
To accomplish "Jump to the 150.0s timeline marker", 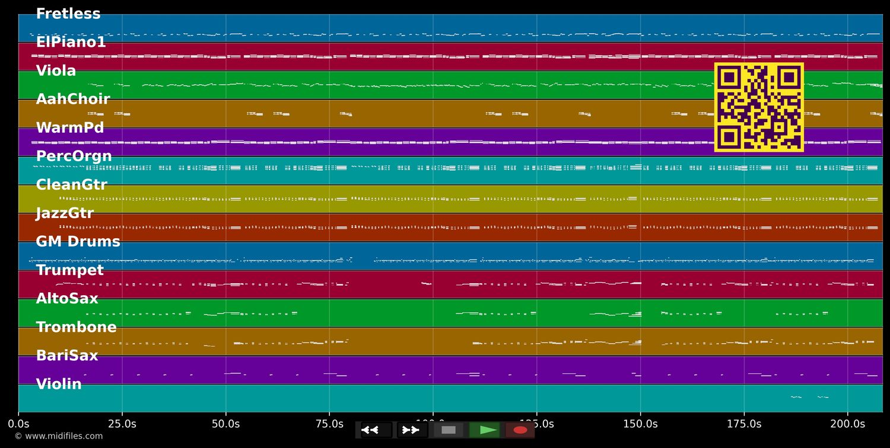I will pyautogui.click(x=640, y=424).
